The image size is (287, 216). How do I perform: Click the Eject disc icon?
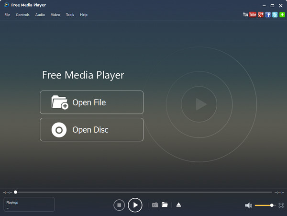178,205
